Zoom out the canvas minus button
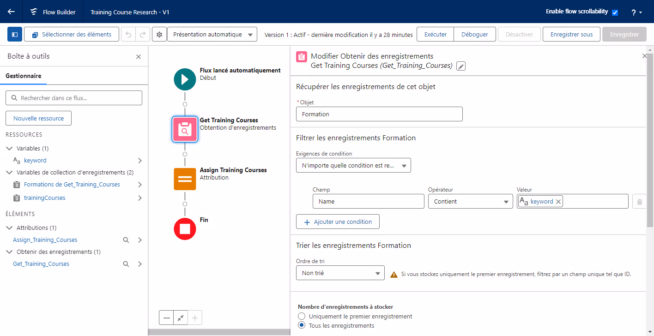 (166, 318)
